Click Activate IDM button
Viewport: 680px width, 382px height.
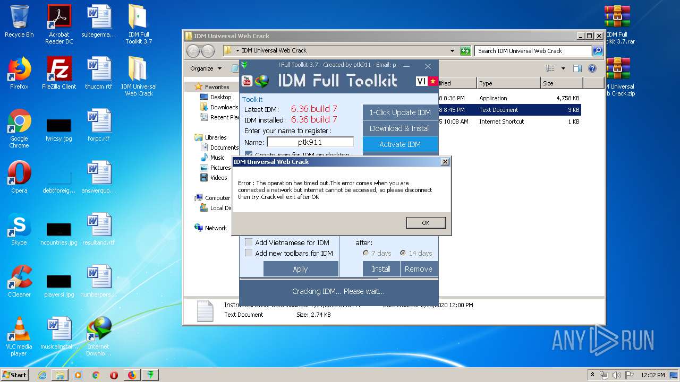pyautogui.click(x=400, y=144)
